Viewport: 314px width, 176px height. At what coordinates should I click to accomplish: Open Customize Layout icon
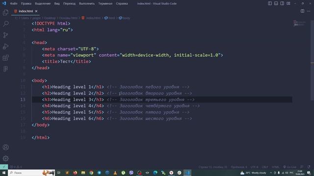(288, 3)
